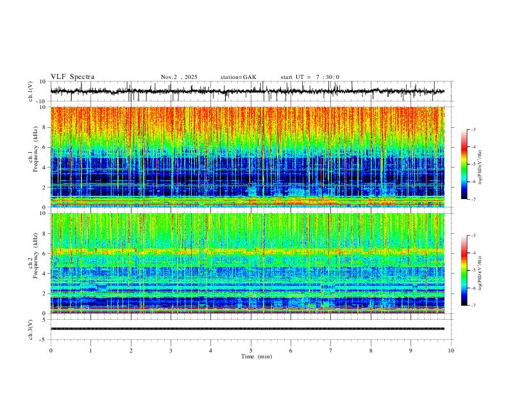
Task: Click the "8" kHz tick of ch.1 spectrogram
Action: point(45,127)
